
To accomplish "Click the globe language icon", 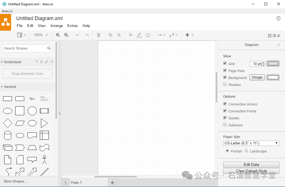I will coord(279,18).
